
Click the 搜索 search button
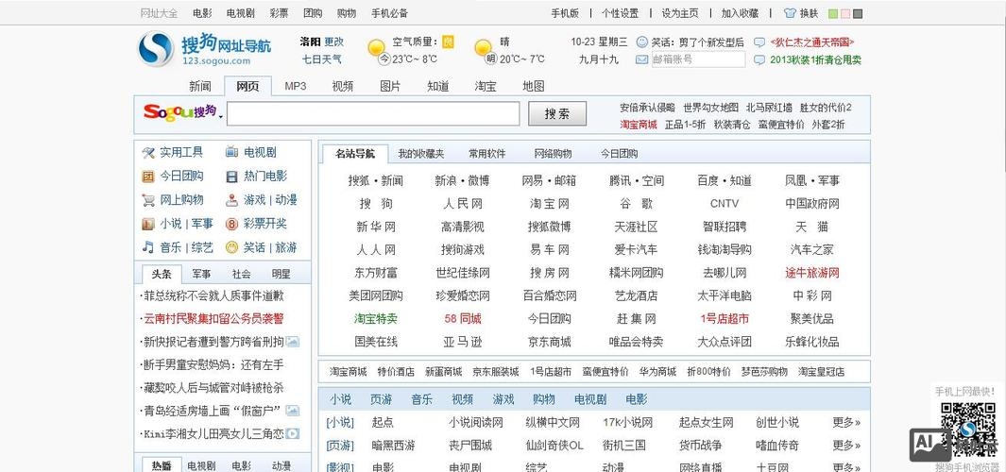557,114
